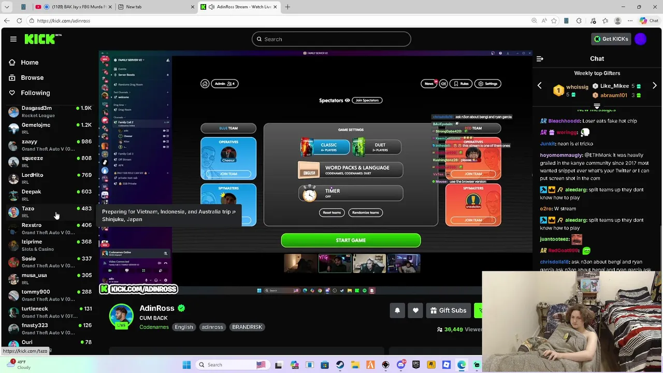The height and width of the screenshot is (373, 663).
Task: Click AdinRoss verified badge
Action: pos(181,308)
